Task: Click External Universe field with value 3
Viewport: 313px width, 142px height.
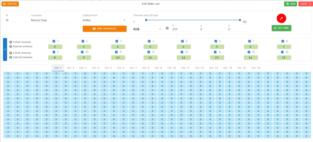Action: click(x=151, y=47)
